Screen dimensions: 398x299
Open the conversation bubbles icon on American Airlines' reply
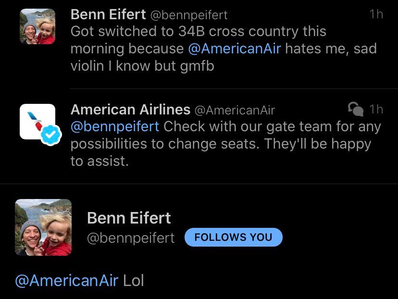tap(355, 110)
